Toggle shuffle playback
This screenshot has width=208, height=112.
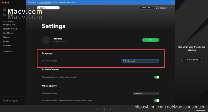coord(91,109)
